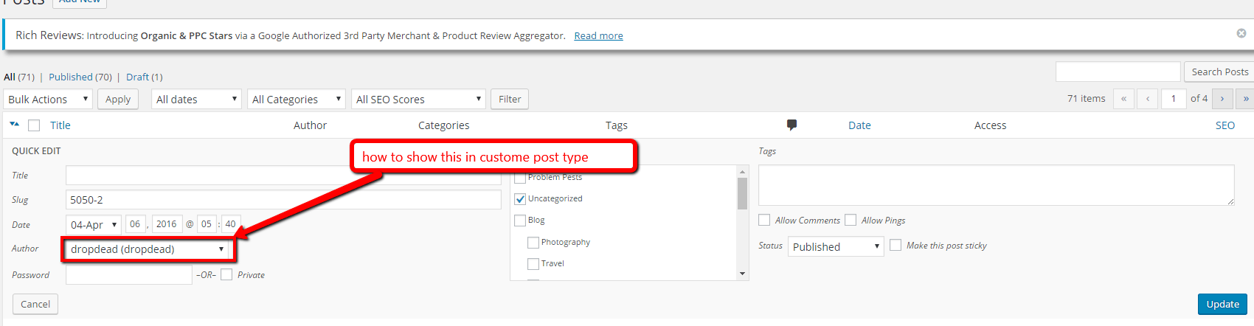Enable Allow Comments checkbox

764,220
